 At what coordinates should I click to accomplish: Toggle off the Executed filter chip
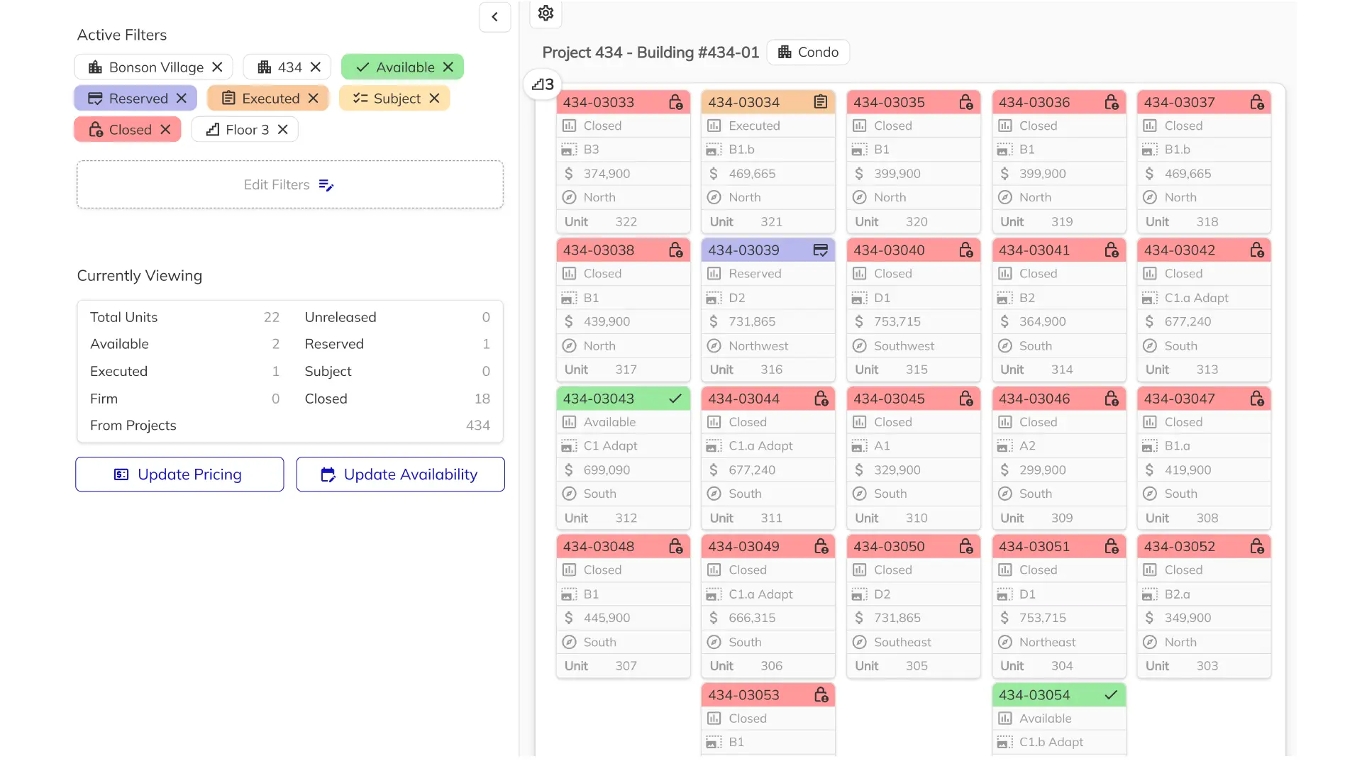click(x=314, y=99)
